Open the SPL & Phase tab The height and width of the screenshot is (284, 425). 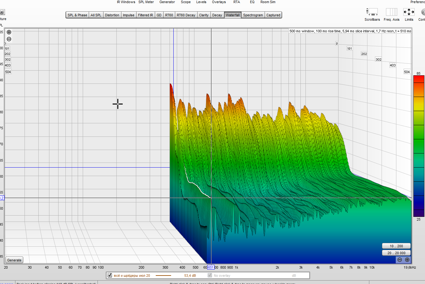(x=77, y=15)
